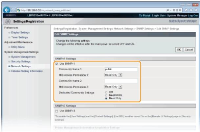Viewport: 200px width, 132px height.
Task: Select Read/Write for Dedicated Community Settings
Action: tap(106, 95)
